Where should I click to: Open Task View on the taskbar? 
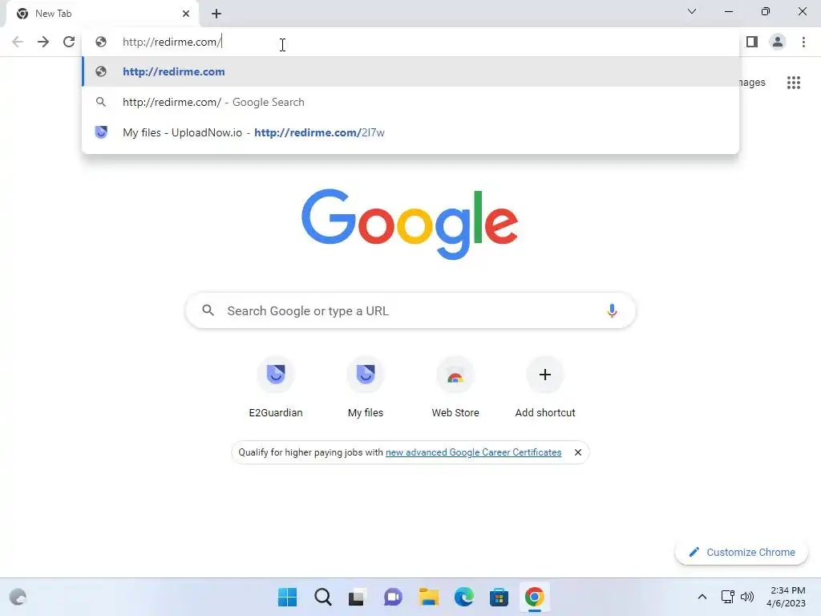pos(357,597)
